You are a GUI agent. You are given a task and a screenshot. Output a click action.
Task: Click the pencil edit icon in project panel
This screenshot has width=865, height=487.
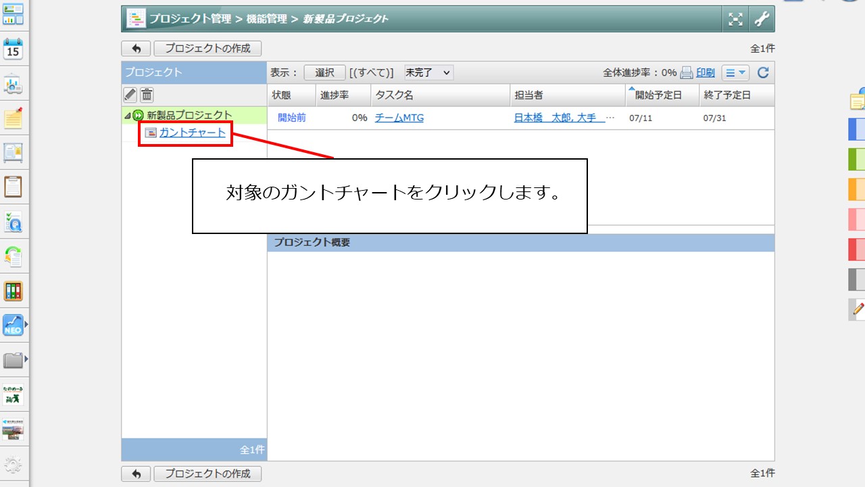click(x=130, y=95)
